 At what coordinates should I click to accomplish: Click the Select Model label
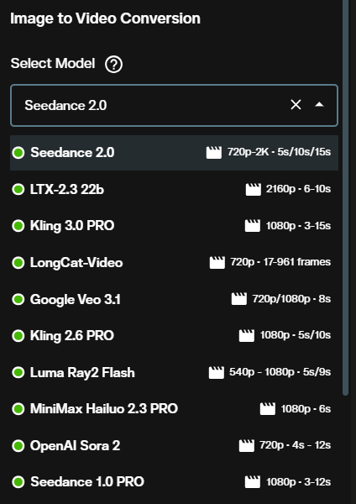pyautogui.click(x=53, y=63)
